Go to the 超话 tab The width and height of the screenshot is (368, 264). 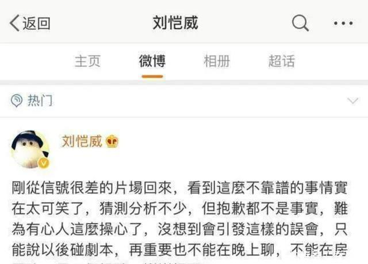point(281,61)
